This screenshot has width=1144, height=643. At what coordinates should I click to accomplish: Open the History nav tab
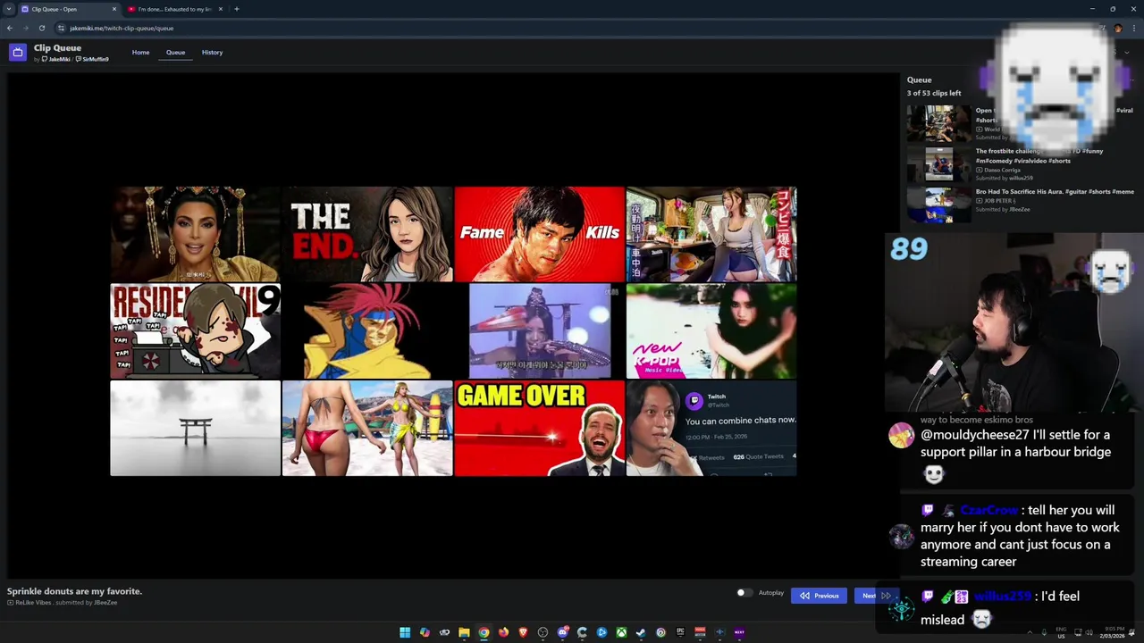pos(212,53)
